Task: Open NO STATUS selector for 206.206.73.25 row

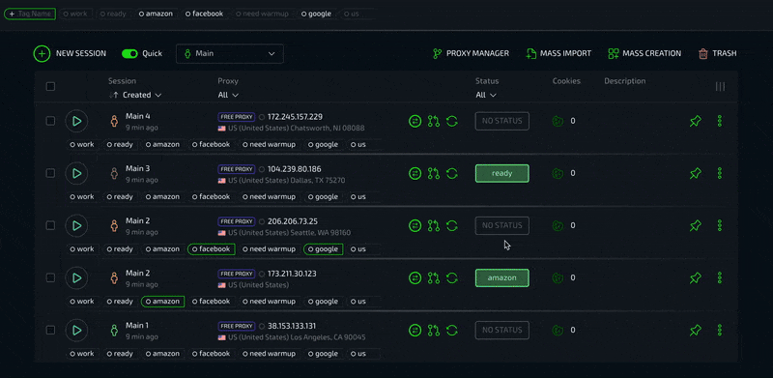Action: click(501, 225)
